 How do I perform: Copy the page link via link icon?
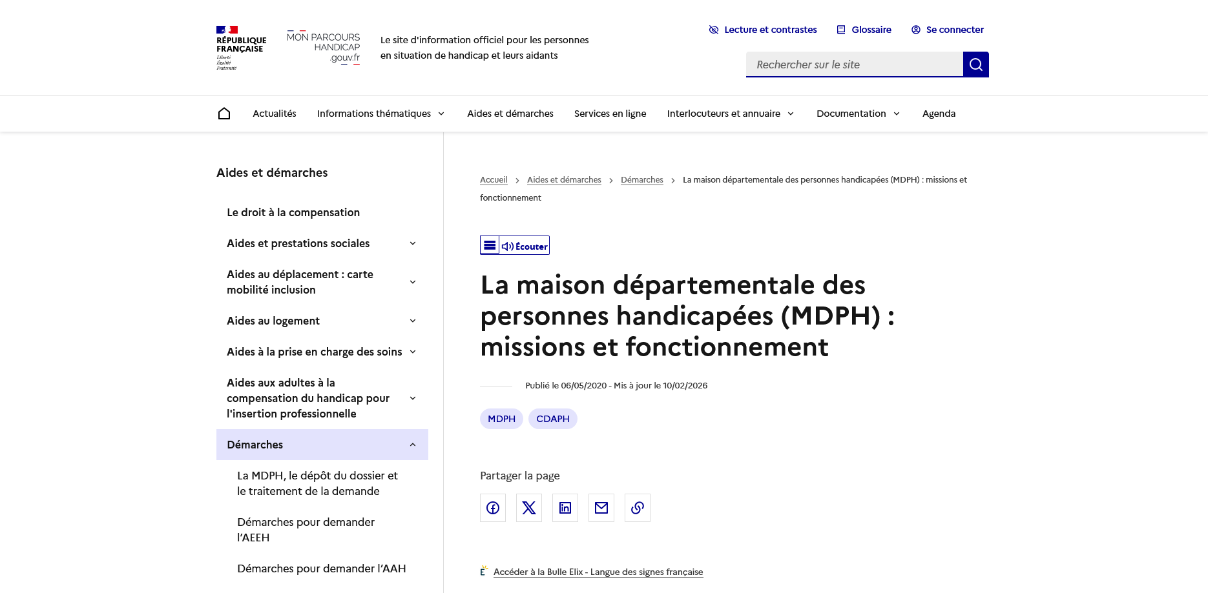[x=637, y=508]
